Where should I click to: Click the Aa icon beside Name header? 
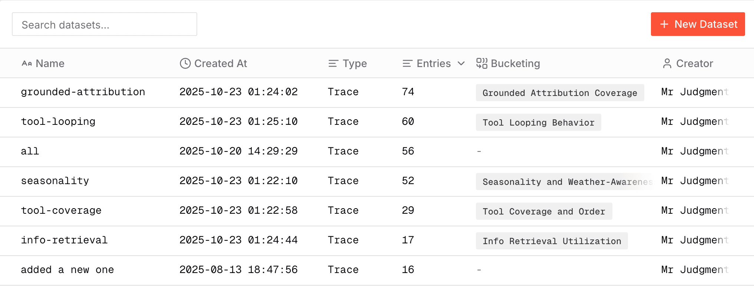click(27, 63)
